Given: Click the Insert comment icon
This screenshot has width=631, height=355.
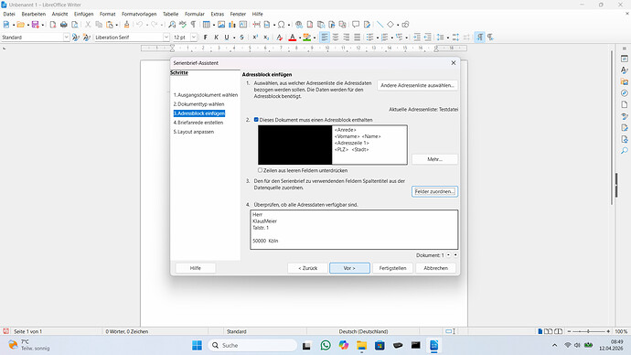Looking at the screenshot, I should pyautogui.click(x=356, y=25).
